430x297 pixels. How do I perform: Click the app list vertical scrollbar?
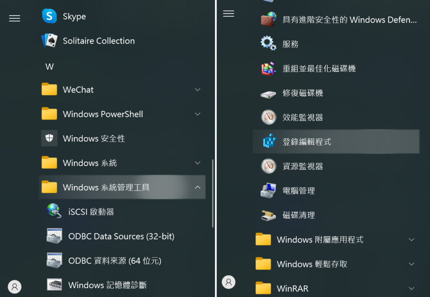212,194
